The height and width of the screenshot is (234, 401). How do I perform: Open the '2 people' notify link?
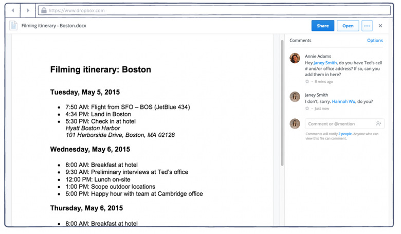[345, 134]
